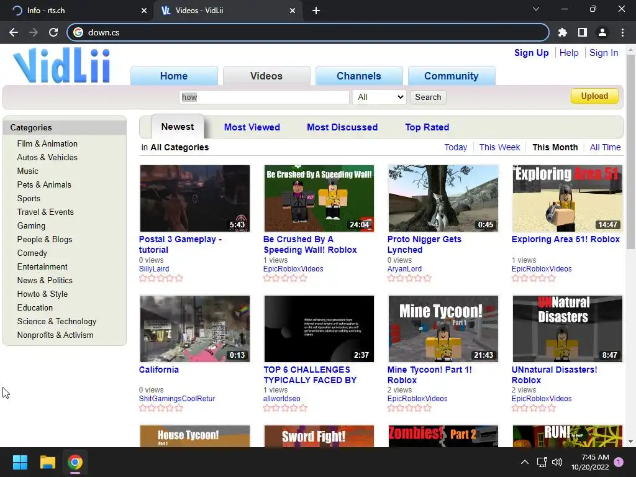Open the Extensions puzzle icon

coord(563,32)
